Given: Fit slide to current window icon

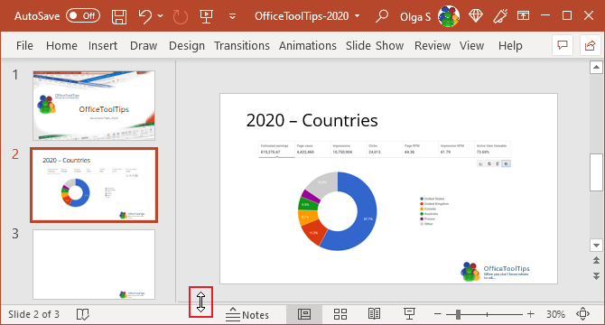Looking at the screenshot, I should tap(582, 314).
